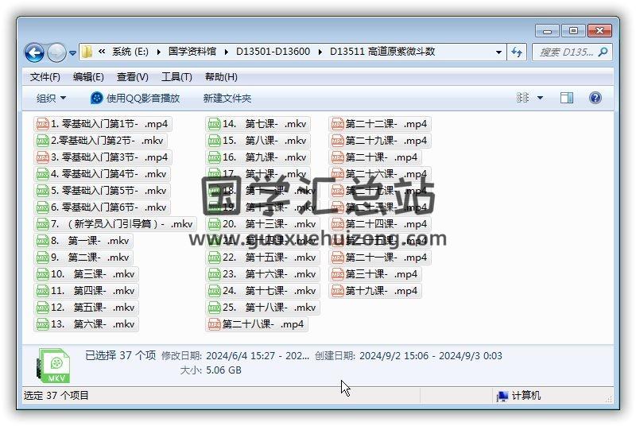This screenshot has width=636, height=426.
Task: Click the search input field
Action: coord(564,52)
